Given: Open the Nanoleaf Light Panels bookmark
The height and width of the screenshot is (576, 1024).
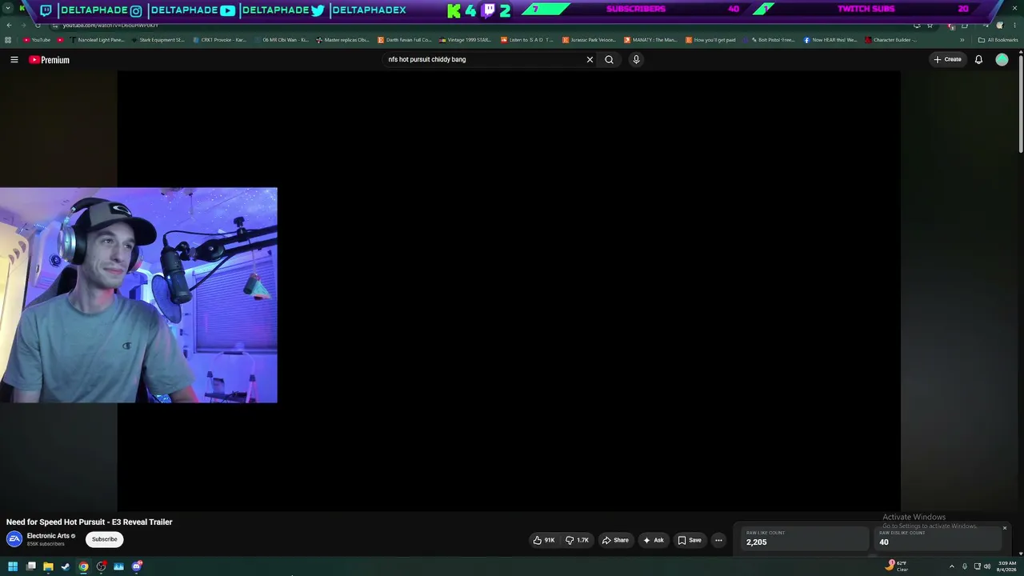Looking at the screenshot, I should click(97, 40).
